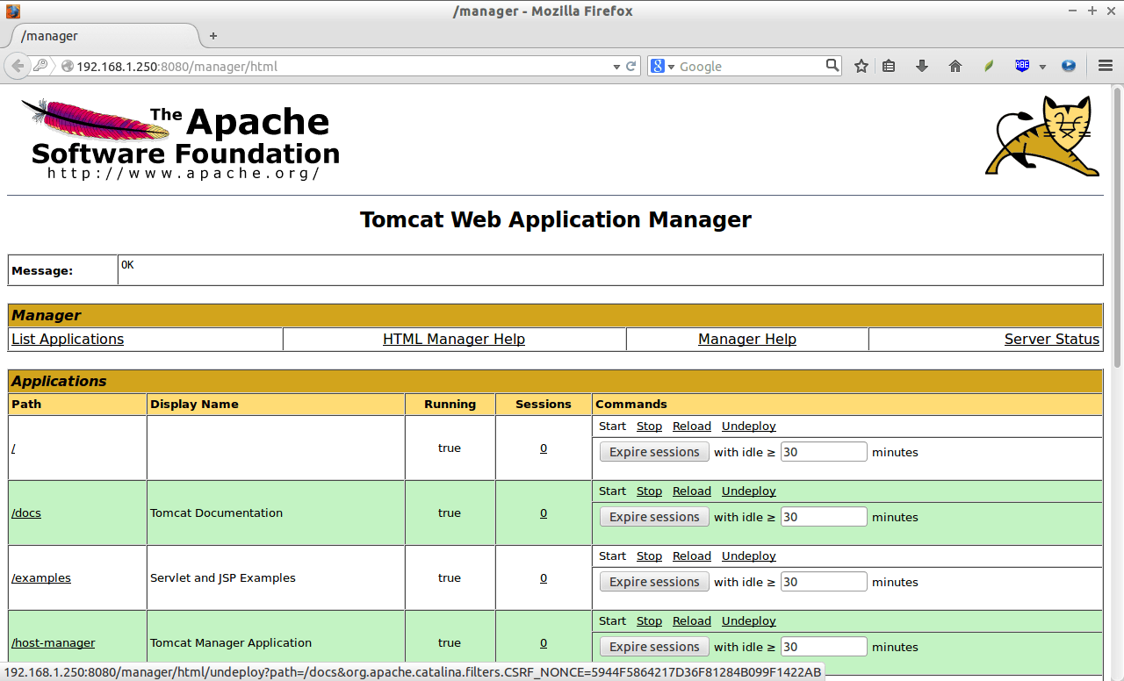The height and width of the screenshot is (681, 1124).
Task: Bookmark this page with the star icon
Action: (861, 66)
